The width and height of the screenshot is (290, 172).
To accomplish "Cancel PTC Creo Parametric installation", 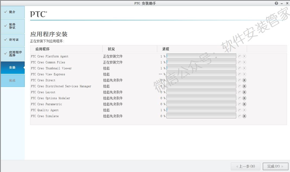I will point(244,104).
